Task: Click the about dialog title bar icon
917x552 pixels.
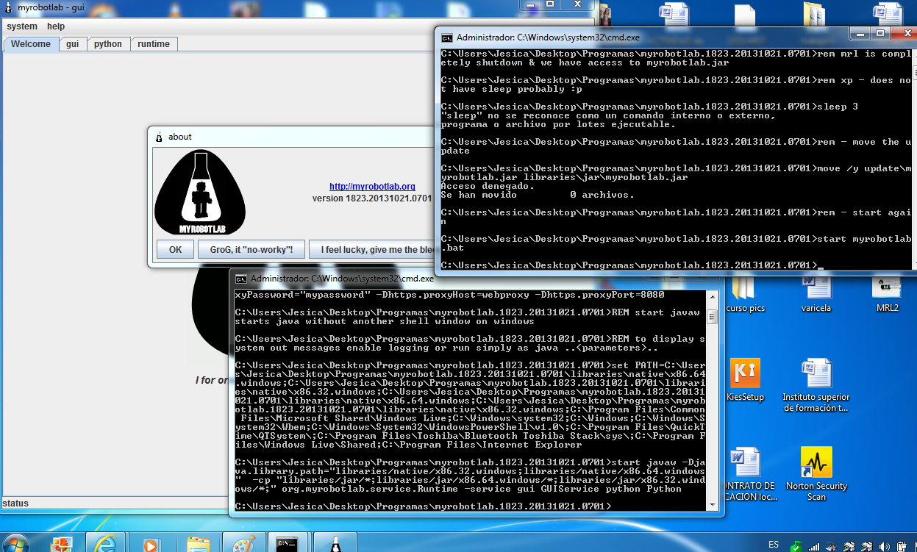Action: (x=159, y=137)
